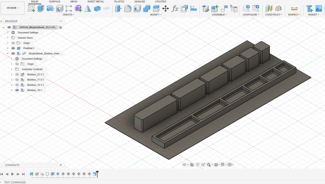325x184 pixels.
Task: Collapse the Browser panel with minus button
Action: 61,21
